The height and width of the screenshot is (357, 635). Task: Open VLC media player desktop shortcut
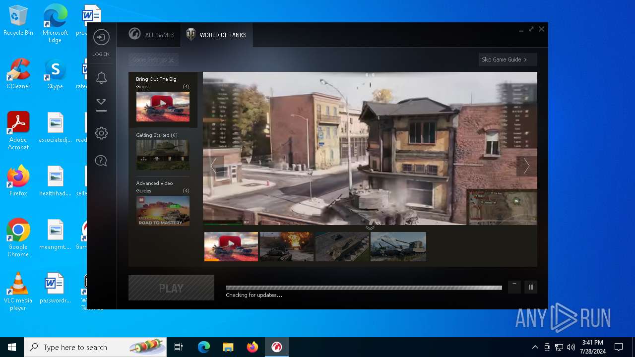(x=18, y=292)
